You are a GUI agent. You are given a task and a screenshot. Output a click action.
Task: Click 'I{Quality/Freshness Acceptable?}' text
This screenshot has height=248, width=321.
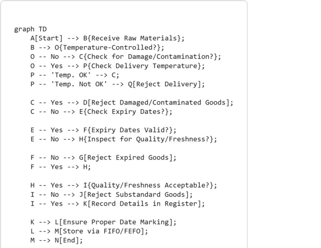click(x=148, y=185)
